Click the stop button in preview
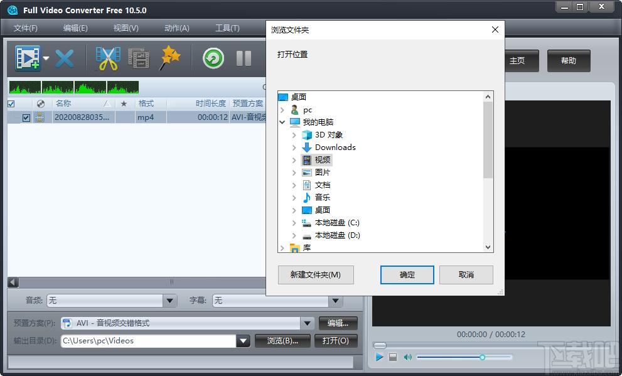The height and width of the screenshot is (376, 622). [x=393, y=357]
